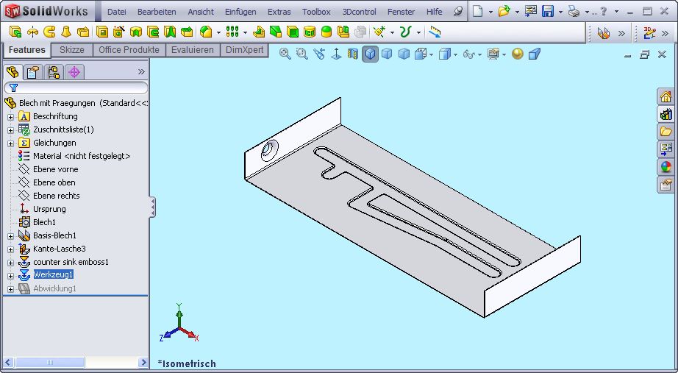Open the Appearances color ball icon

665,167
